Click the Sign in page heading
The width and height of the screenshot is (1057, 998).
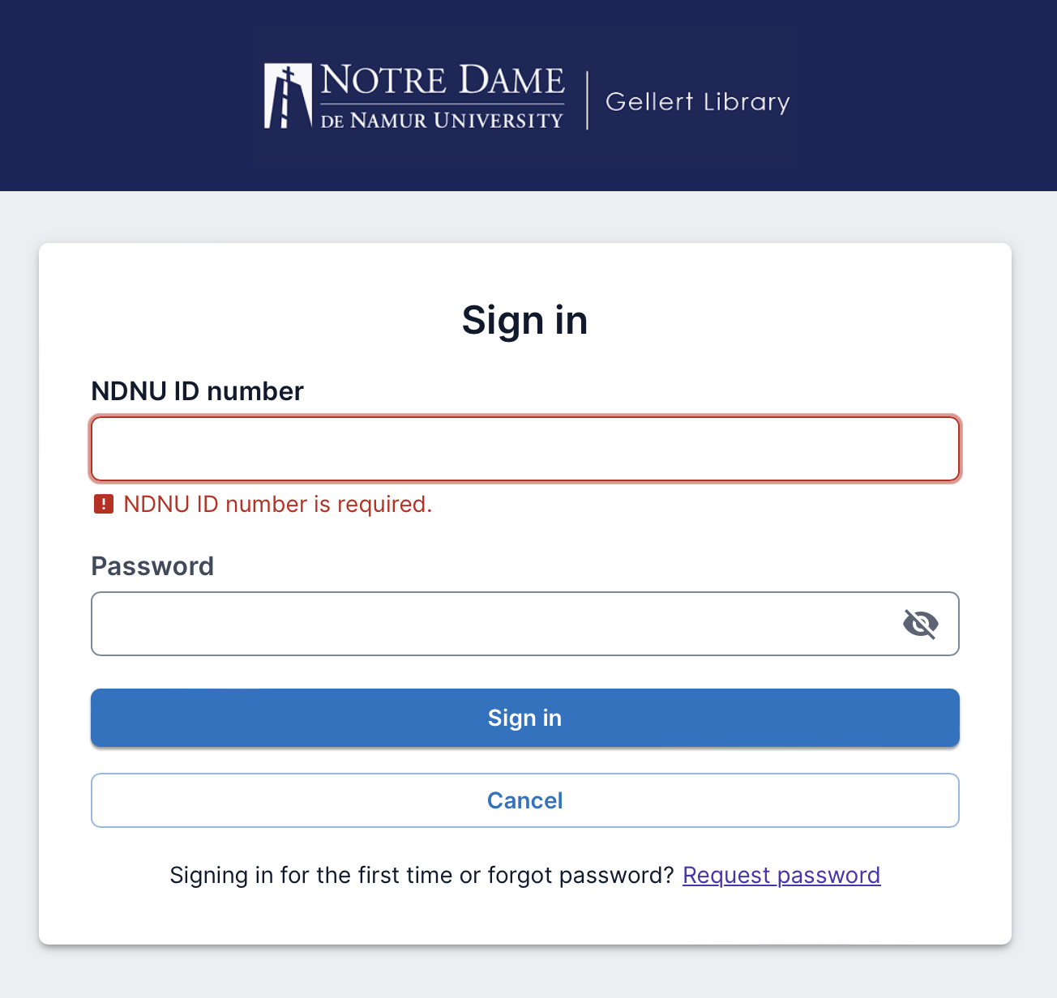pyautogui.click(x=524, y=320)
